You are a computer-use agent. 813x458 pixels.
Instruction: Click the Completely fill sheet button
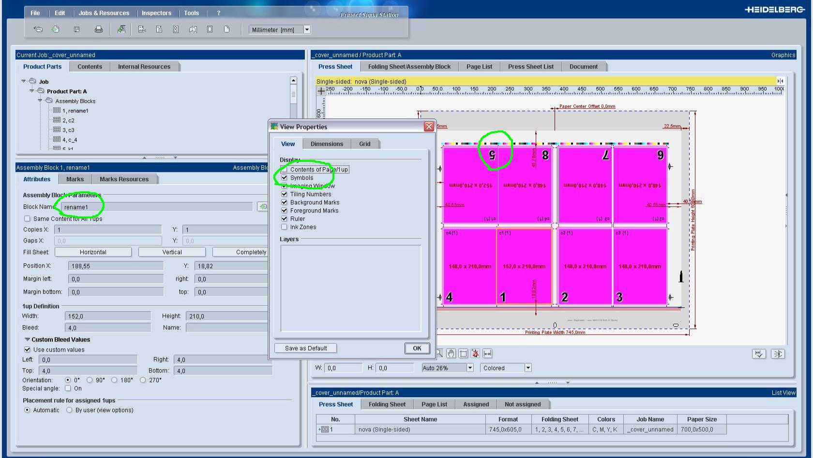tap(241, 252)
